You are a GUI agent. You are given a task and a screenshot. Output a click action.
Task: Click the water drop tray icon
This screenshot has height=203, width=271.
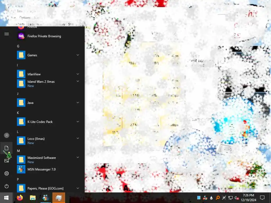pyautogui.click(x=211, y=198)
